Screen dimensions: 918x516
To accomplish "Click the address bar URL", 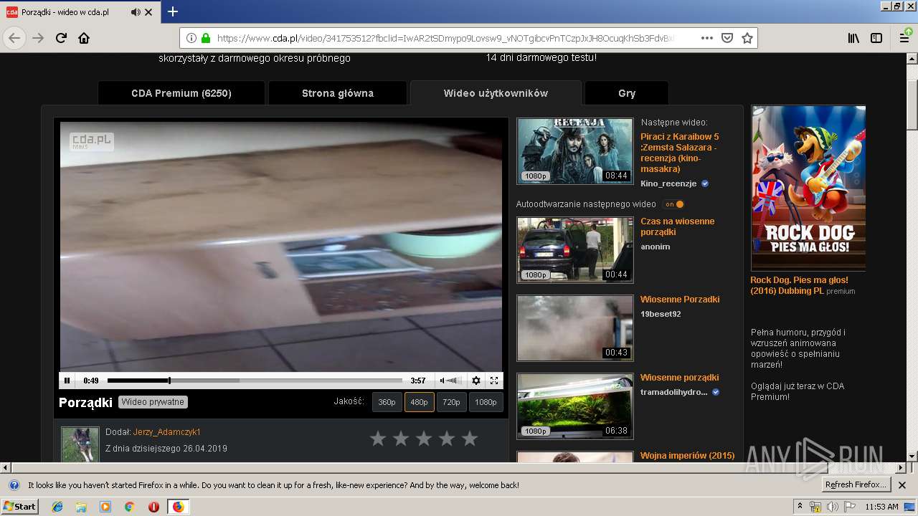I will (x=445, y=38).
